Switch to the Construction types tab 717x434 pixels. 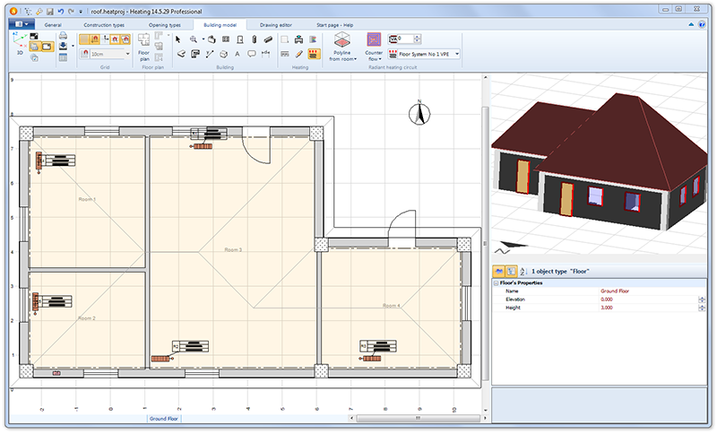[105, 25]
